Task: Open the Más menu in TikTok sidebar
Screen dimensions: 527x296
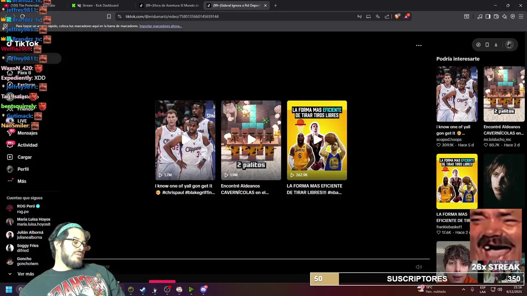Action: pos(22,181)
